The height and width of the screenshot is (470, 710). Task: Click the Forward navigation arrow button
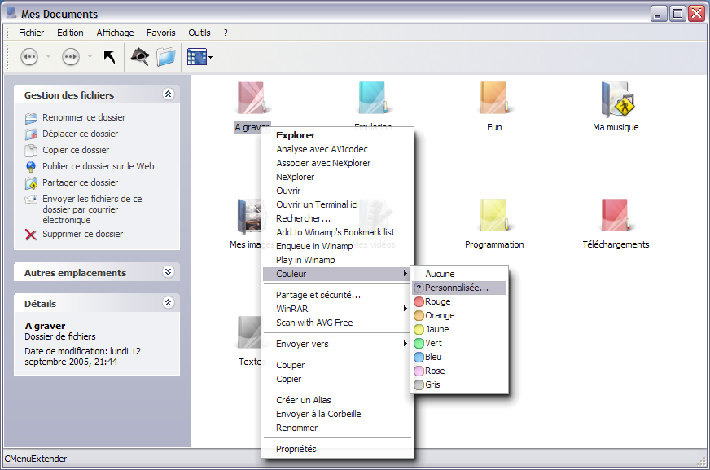click(71, 57)
